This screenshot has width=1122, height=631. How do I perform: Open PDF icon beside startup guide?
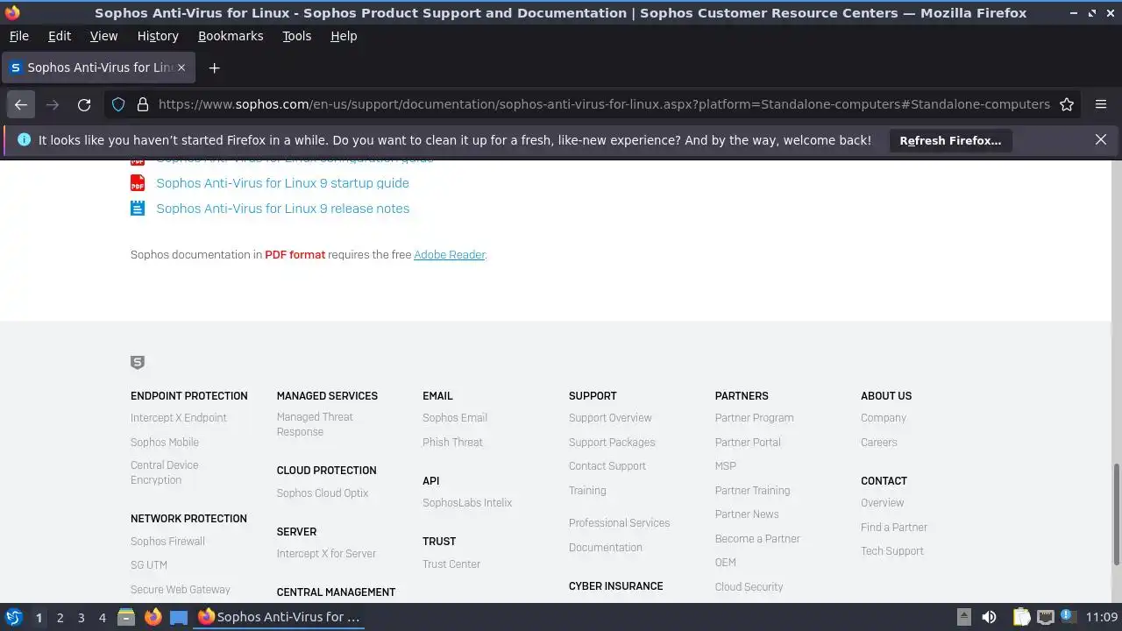[x=138, y=183]
